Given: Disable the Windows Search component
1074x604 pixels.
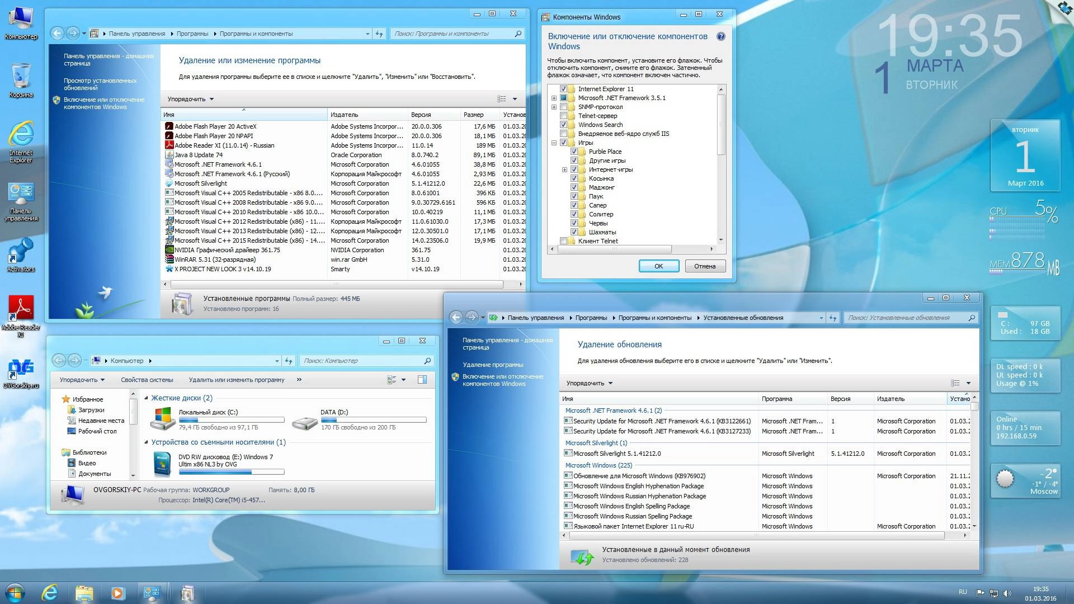Looking at the screenshot, I should (564, 125).
